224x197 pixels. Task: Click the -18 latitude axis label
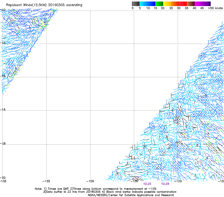tap(3, 143)
